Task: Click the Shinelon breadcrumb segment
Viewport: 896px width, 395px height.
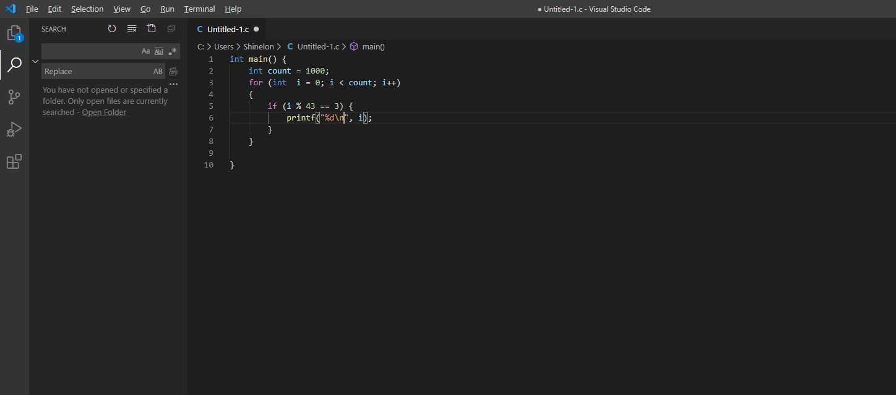Action: pos(259,46)
